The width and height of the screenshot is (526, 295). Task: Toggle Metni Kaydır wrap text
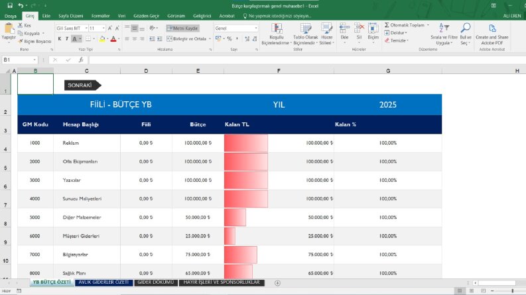[182, 28]
